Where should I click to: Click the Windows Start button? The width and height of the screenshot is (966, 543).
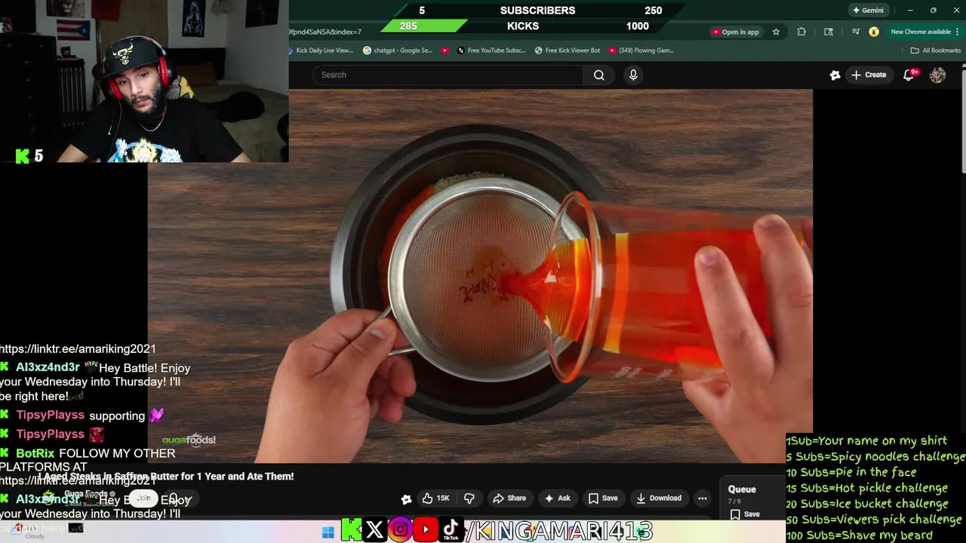click(x=328, y=532)
